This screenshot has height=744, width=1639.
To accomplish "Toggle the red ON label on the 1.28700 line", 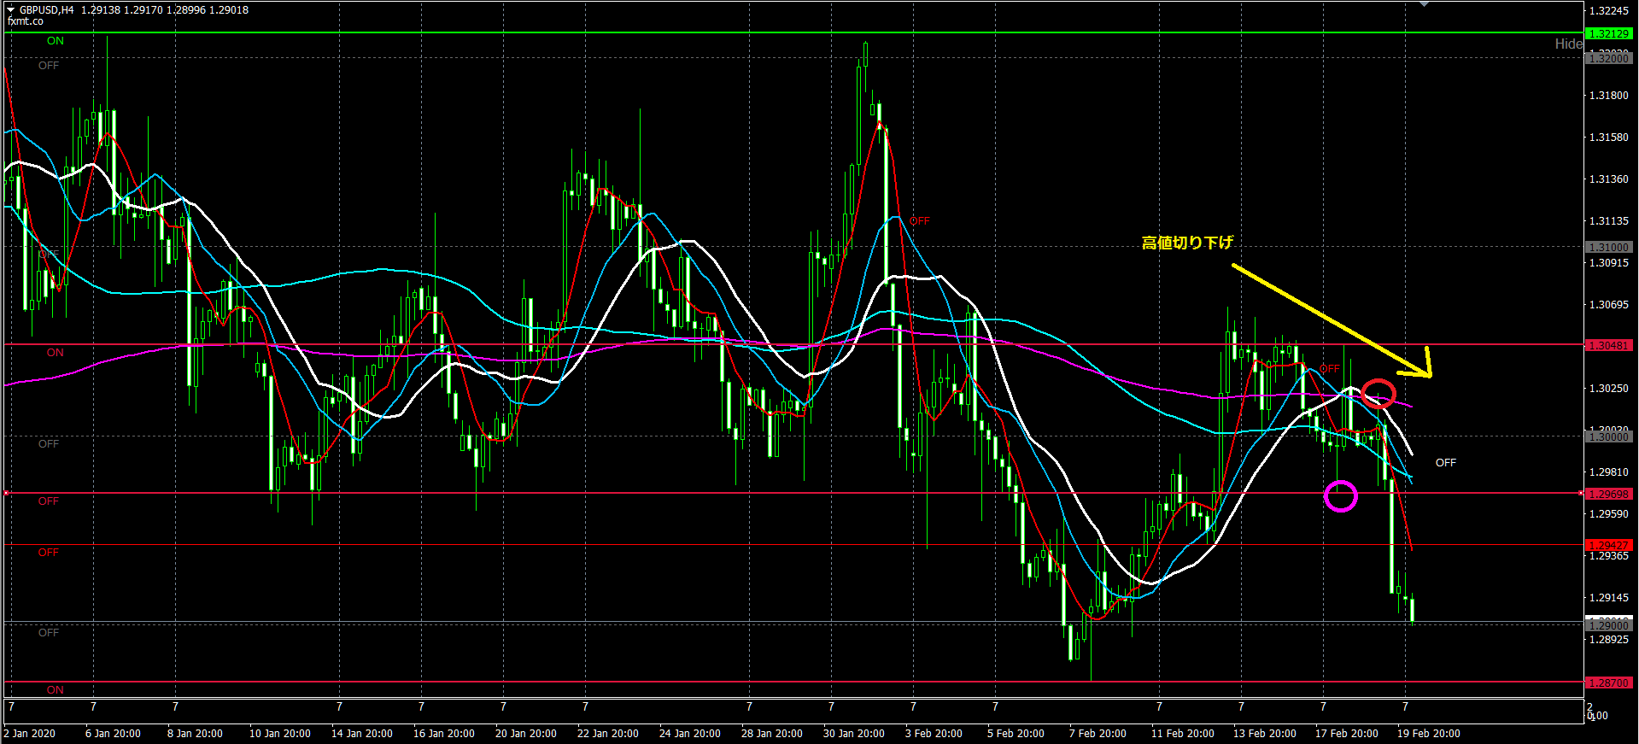I will point(56,690).
